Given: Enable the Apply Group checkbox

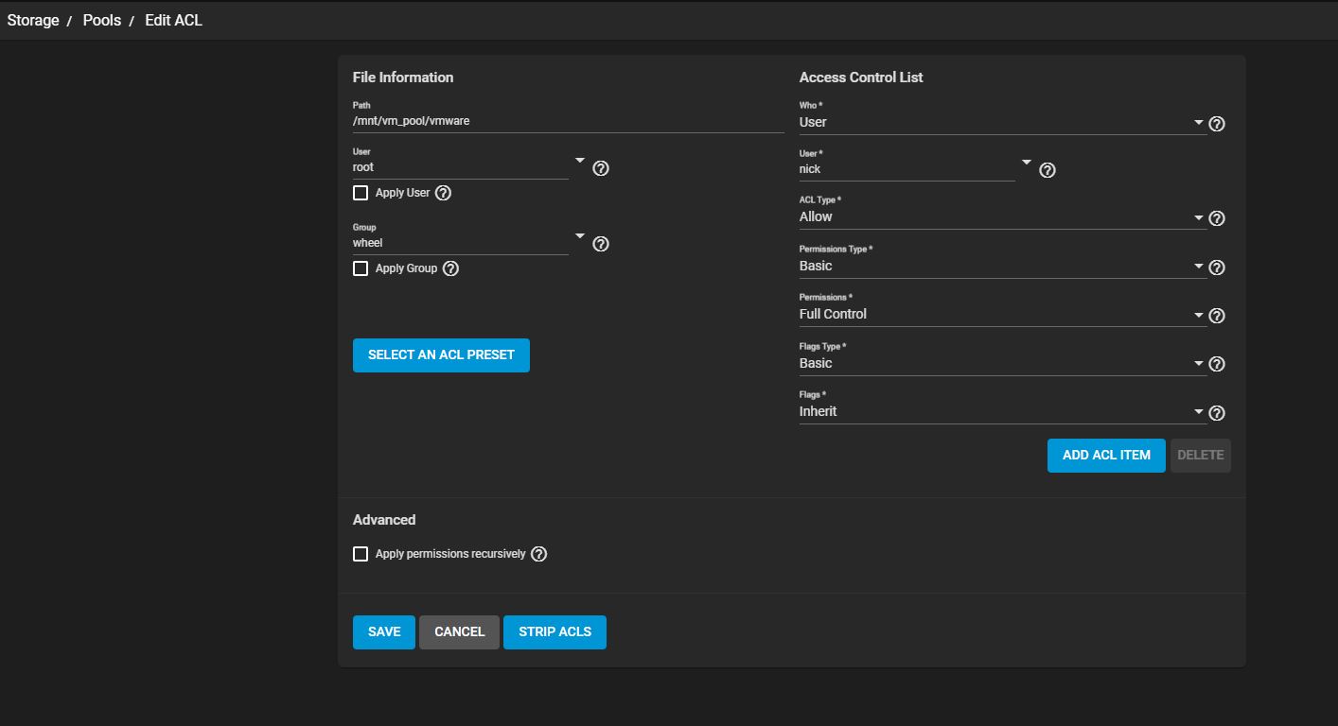Looking at the screenshot, I should click(x=361, y=268).
